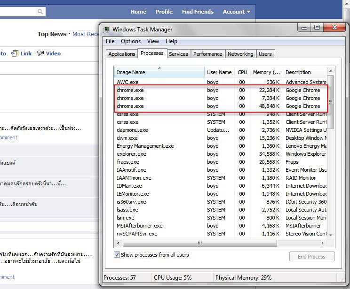Close the Windows Task Manager window

coord(334,28)
